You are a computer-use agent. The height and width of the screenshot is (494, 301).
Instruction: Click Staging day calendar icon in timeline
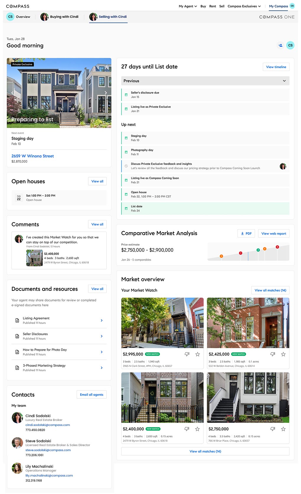coord(126,138)
